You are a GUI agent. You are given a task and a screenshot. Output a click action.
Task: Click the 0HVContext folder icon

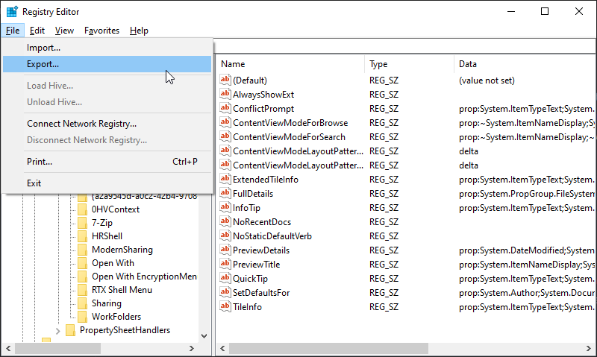(x=82, y=209)
